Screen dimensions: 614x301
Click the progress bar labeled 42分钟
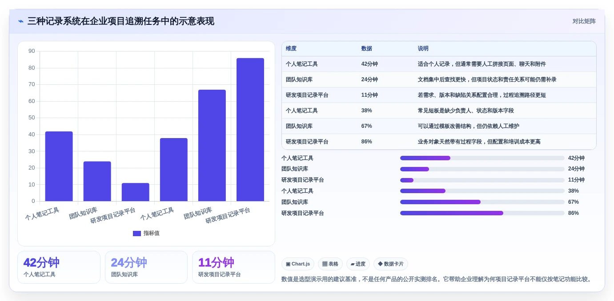point(482,158)
